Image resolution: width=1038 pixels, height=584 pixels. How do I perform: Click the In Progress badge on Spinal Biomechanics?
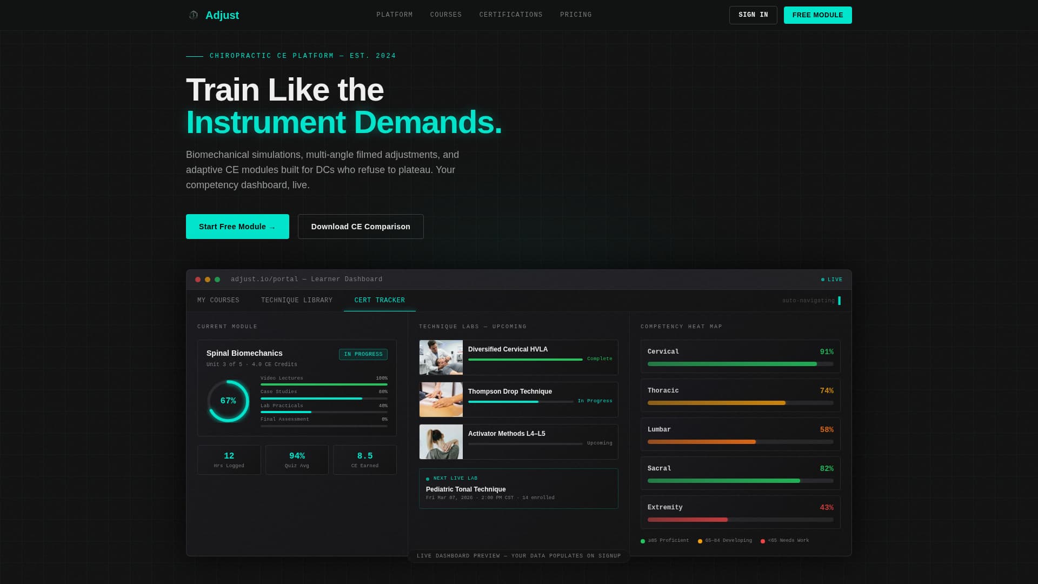point(363,354)
